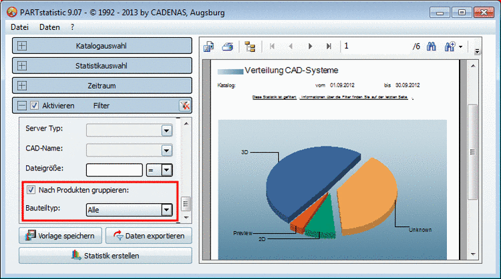Click Daten exportieren button
501x279 pixels.
point(149,236)
